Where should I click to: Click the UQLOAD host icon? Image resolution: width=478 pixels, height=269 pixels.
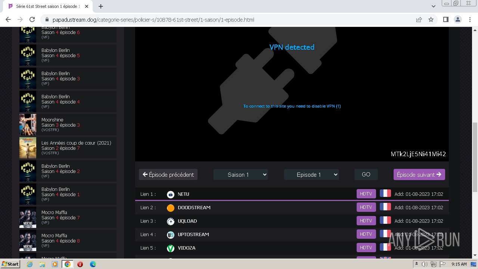pyautogui.click(x=171, y=221)
